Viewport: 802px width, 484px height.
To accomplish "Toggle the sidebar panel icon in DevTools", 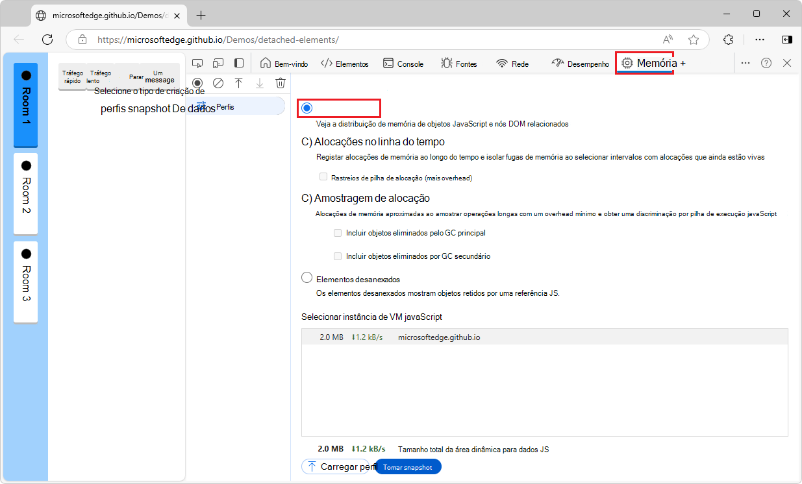I will [x=239, y=63].
